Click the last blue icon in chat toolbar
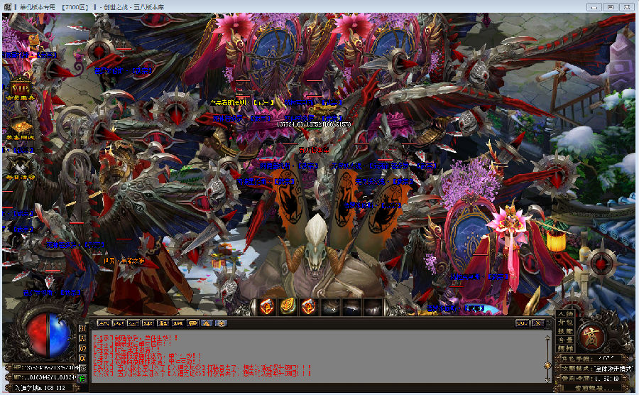Image resolution: width=639 pixels, height=395 pixels. pos(222,323)
